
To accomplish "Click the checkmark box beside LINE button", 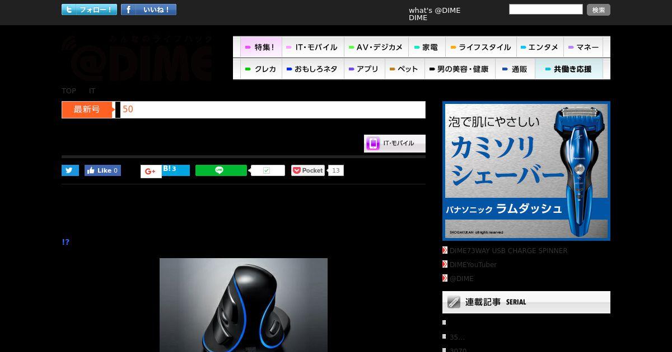I will tap(267, 170).
